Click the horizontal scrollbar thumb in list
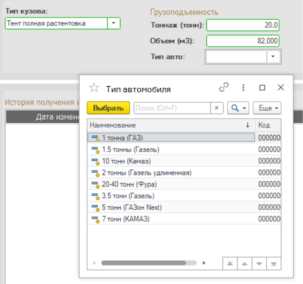Viewport: 303px width, 284px height. click(x=143, y=263)
